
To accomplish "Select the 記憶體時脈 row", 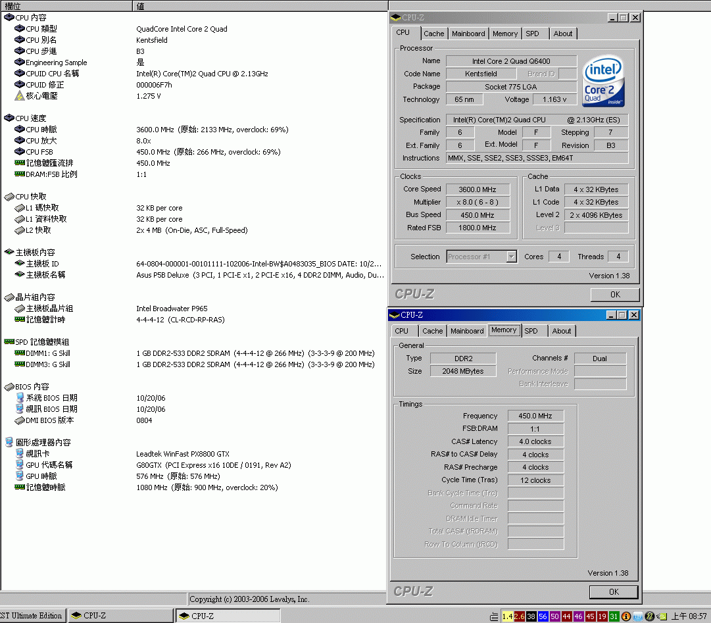I will (194, 487).
